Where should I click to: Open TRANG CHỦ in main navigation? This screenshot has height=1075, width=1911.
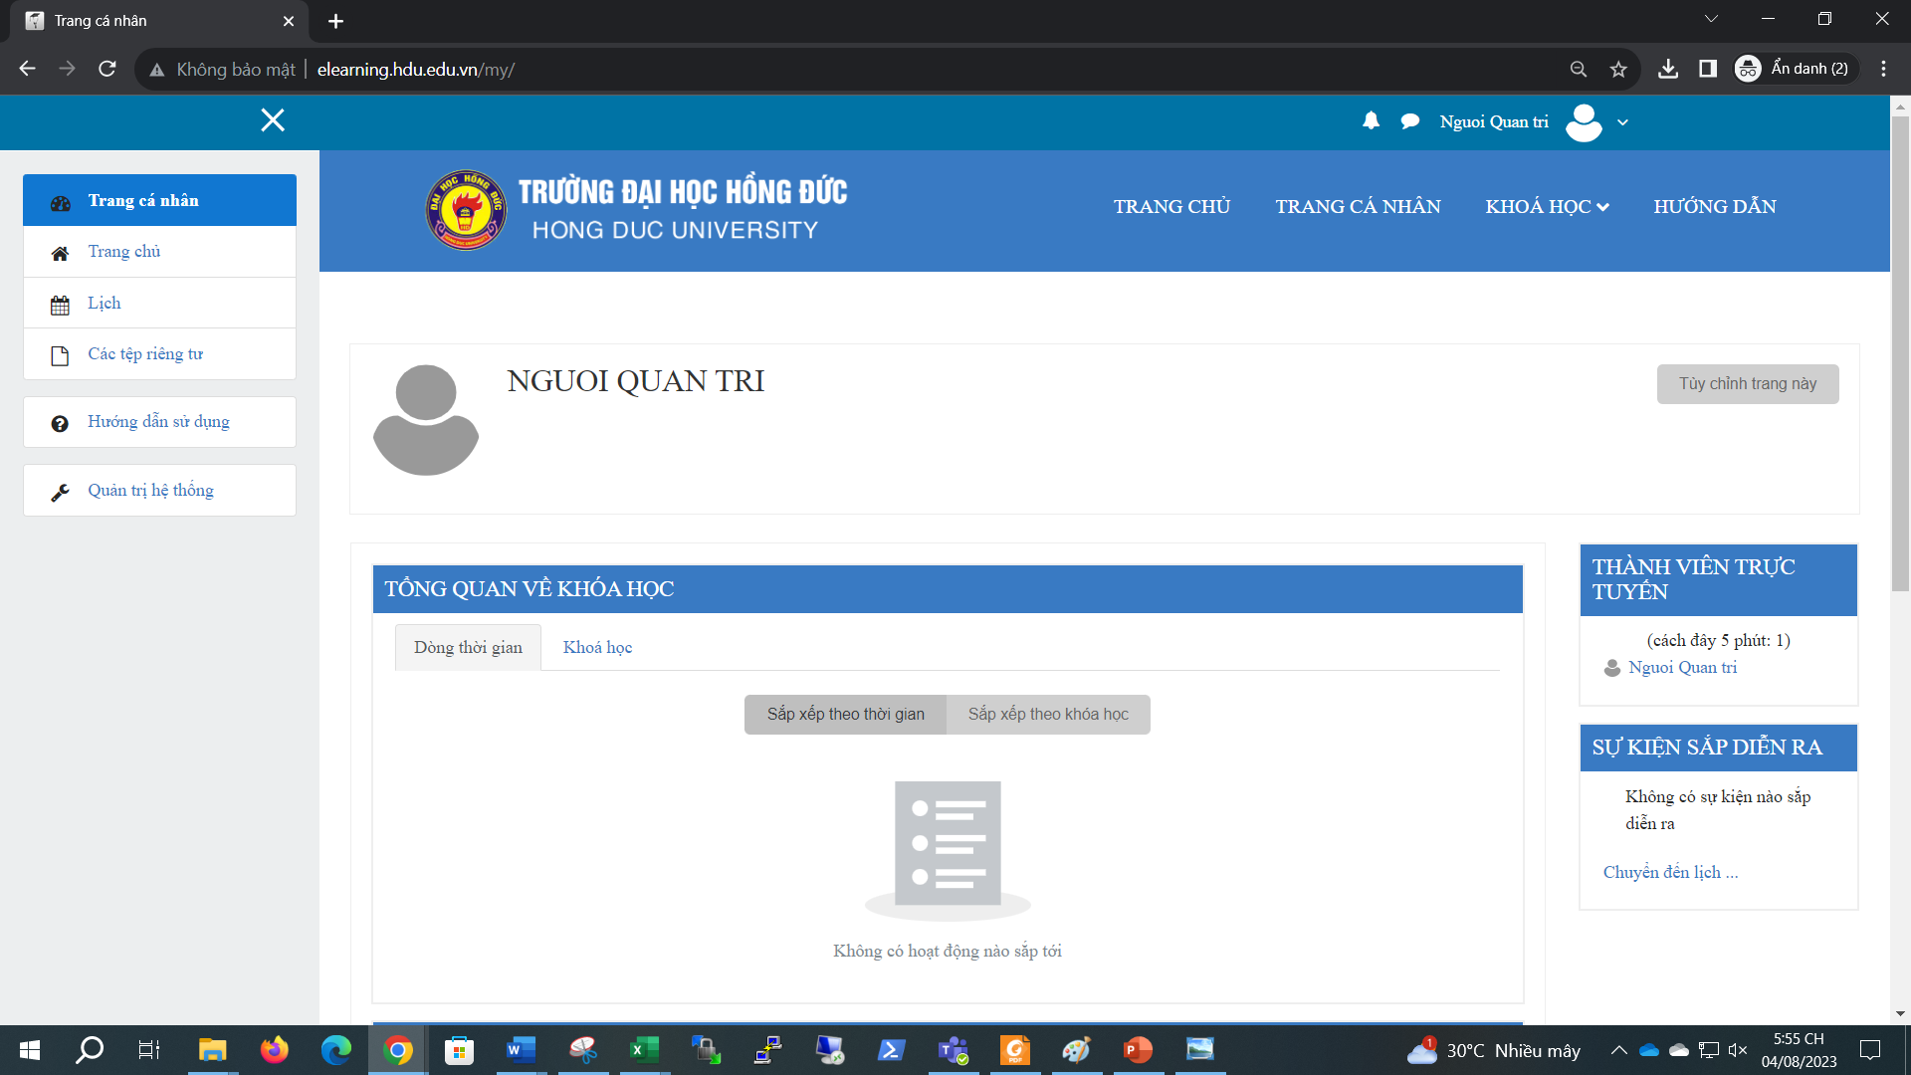pyautogui.click(x=1171, y=206)
